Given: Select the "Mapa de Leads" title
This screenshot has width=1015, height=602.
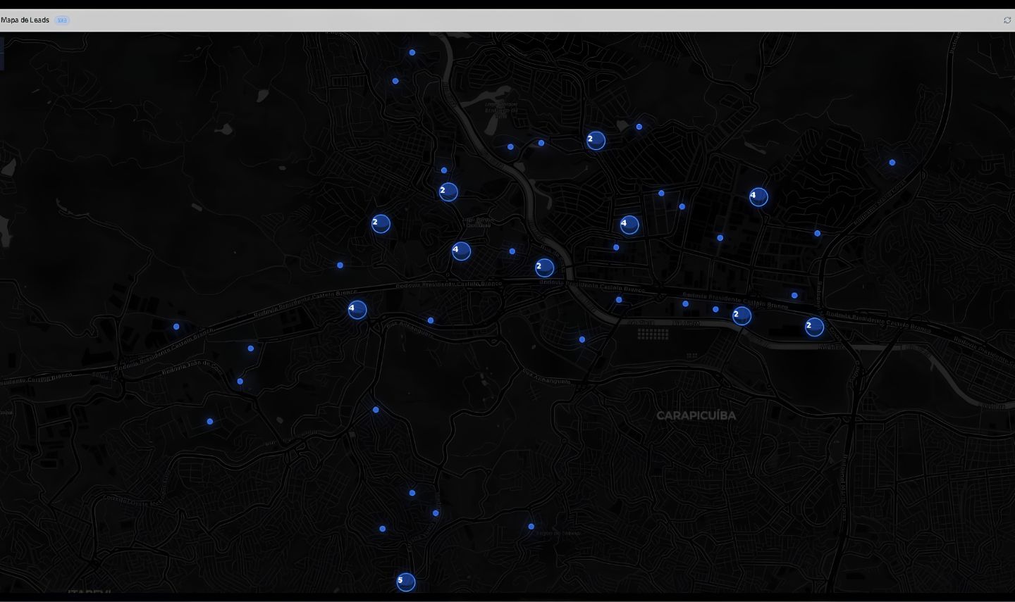Looking at the screenshot, I should [x=25, y=20].
